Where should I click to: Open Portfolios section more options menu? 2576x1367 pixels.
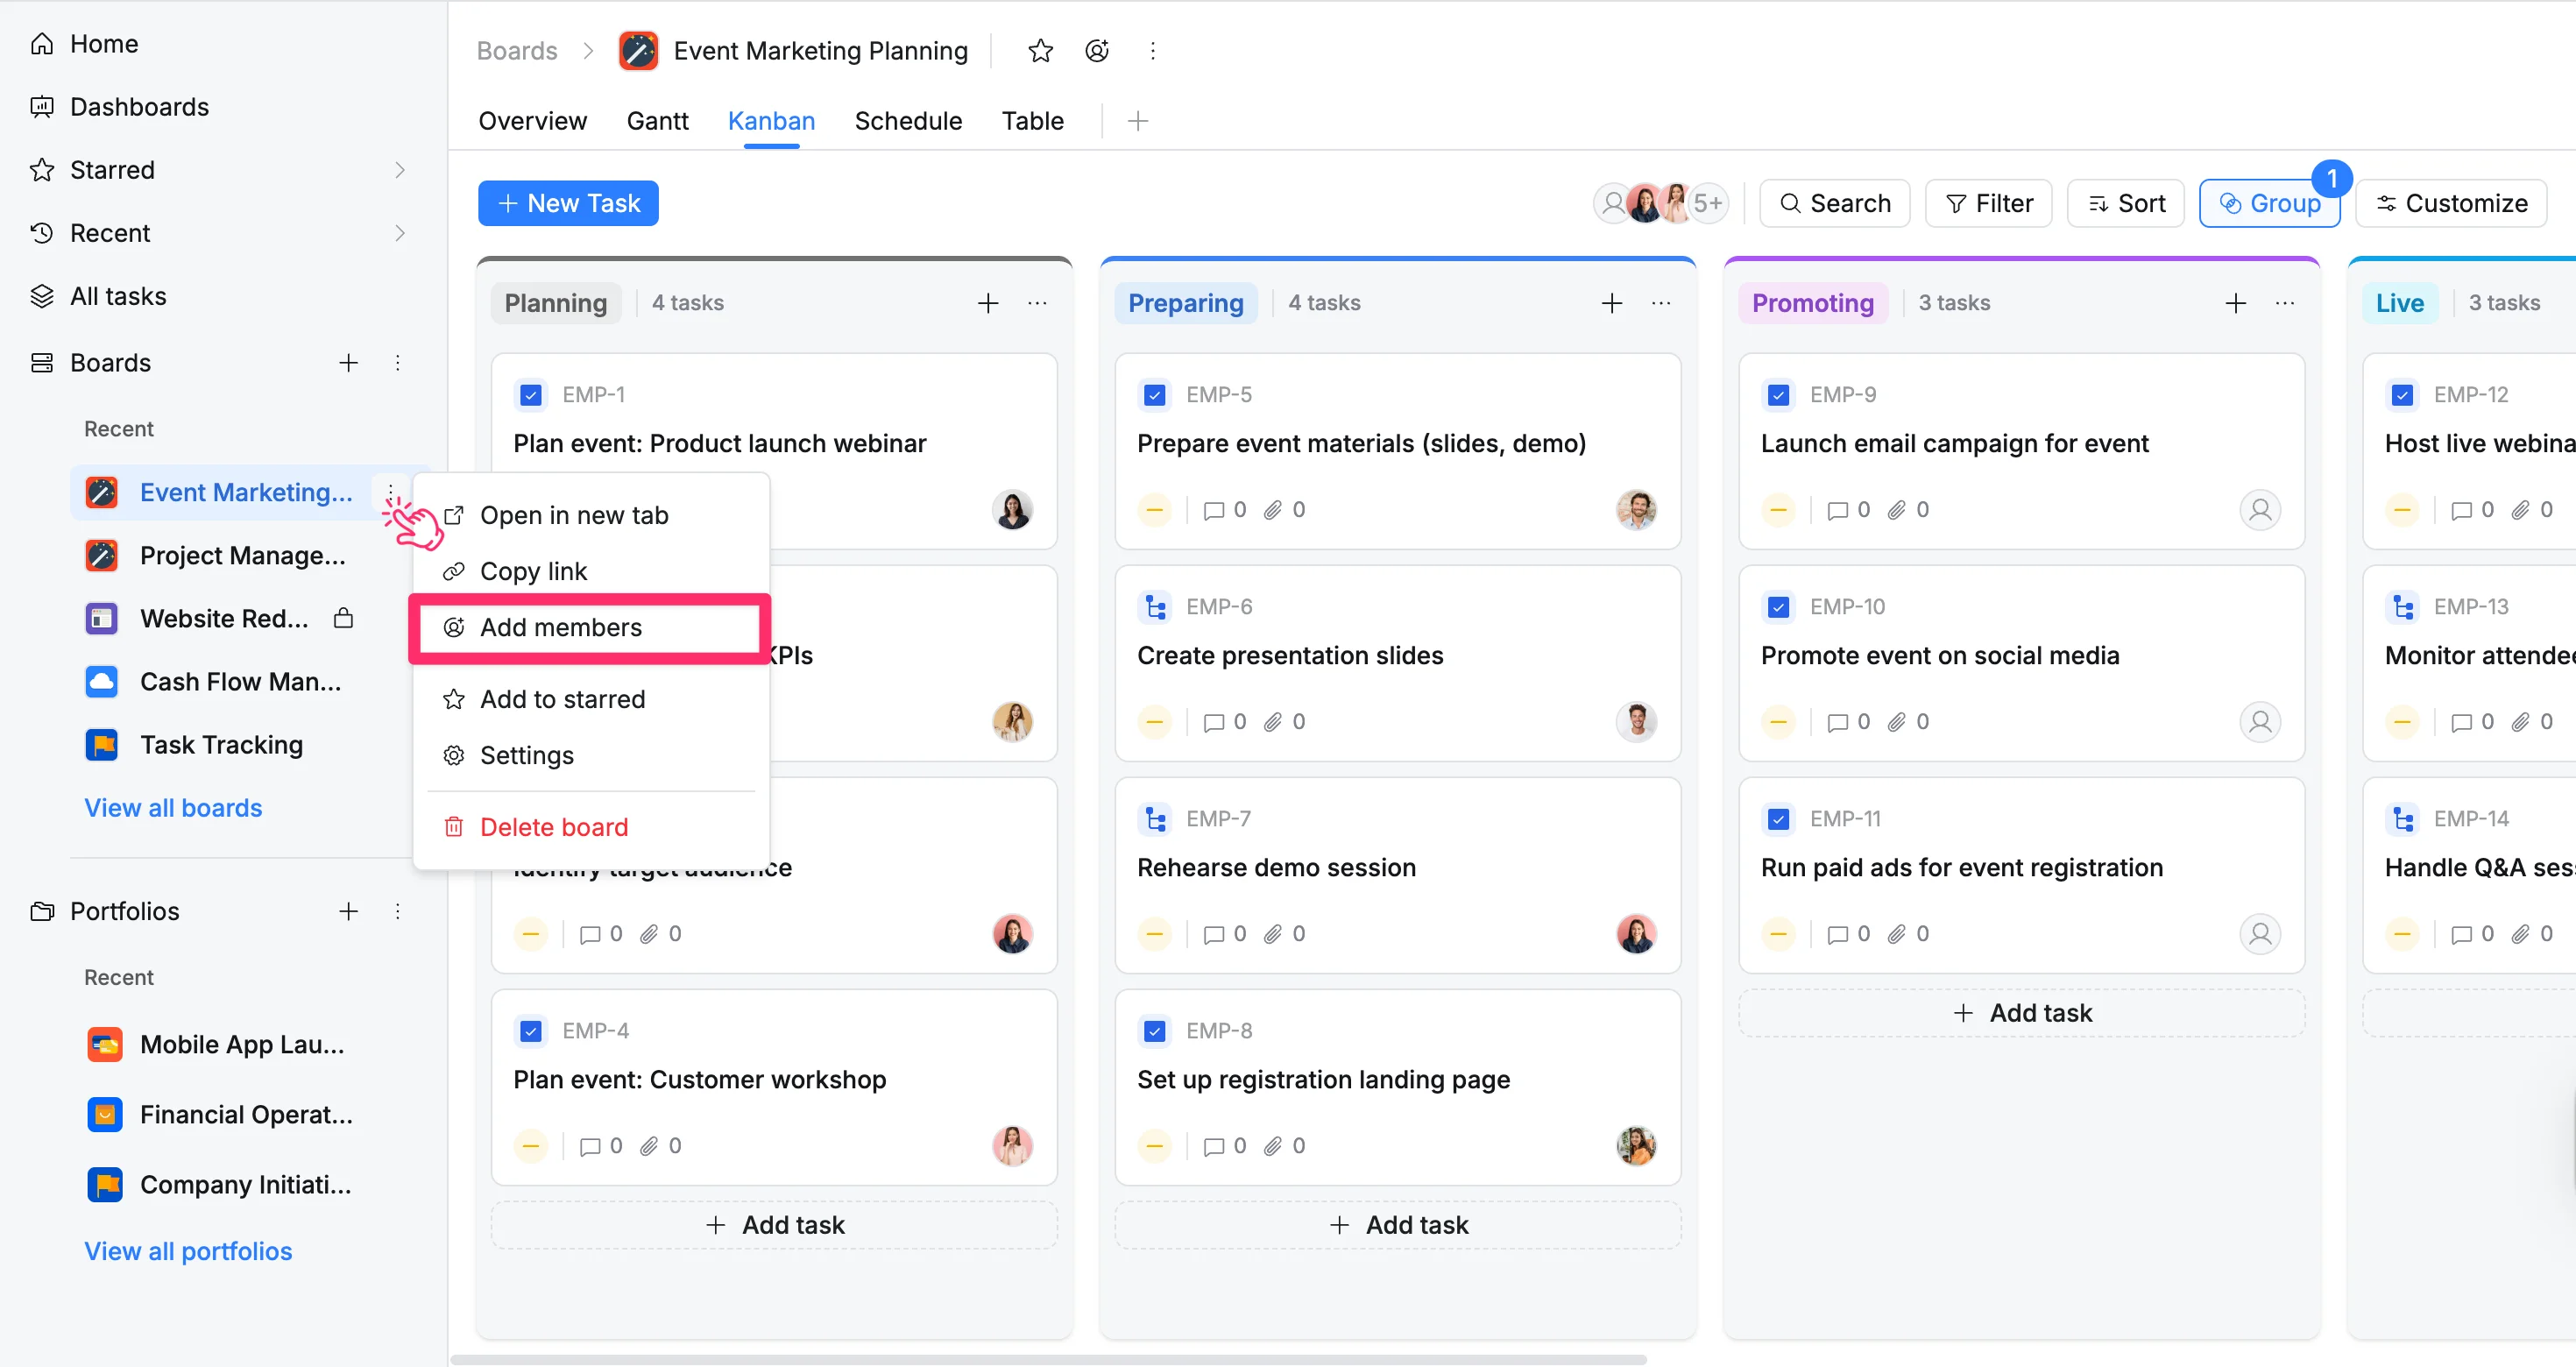tap(398, 911)
